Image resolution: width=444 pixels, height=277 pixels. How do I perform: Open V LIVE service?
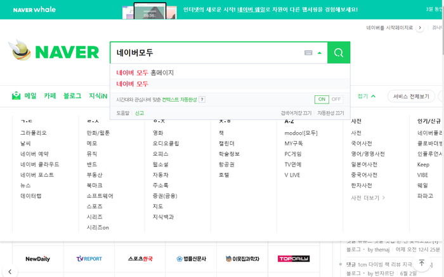pos(292,175)
